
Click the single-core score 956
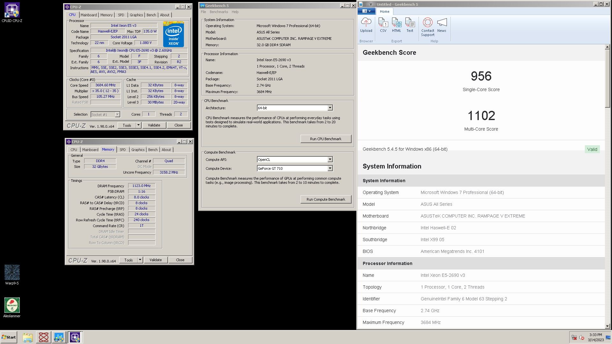481,76
